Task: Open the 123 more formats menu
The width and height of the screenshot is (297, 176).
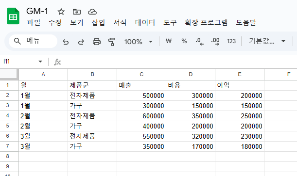Action: tap(231, 41)
